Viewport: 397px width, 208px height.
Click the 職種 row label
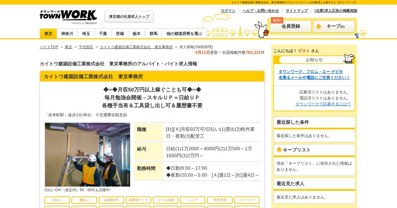pos(149,132)
